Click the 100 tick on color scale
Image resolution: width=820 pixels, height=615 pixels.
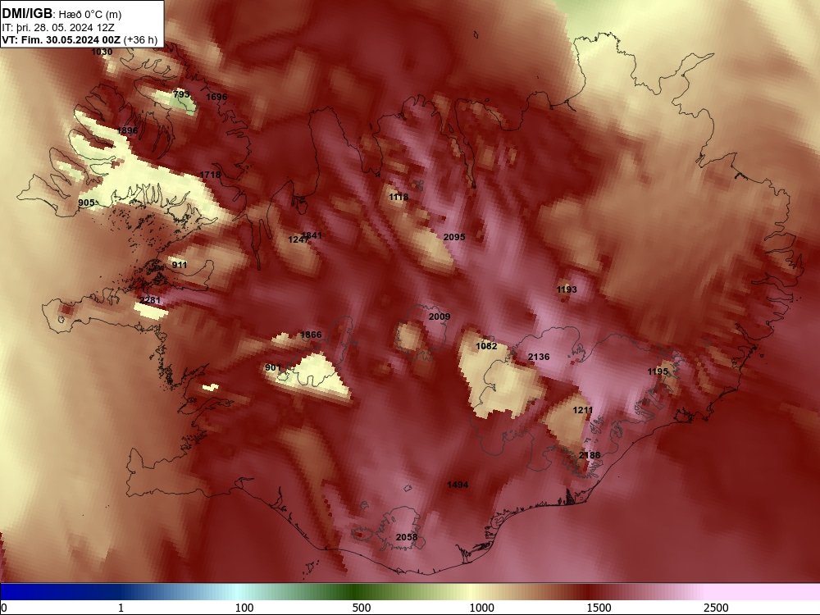[x=244, y=608]
